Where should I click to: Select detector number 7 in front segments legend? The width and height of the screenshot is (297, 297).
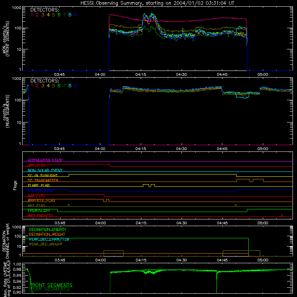(x=64, y=15)
